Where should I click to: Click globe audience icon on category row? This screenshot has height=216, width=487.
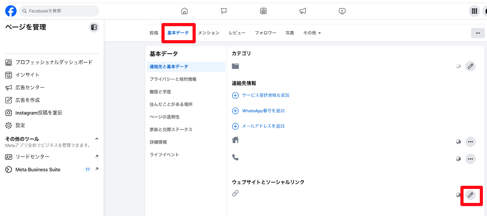coord(458,66)
